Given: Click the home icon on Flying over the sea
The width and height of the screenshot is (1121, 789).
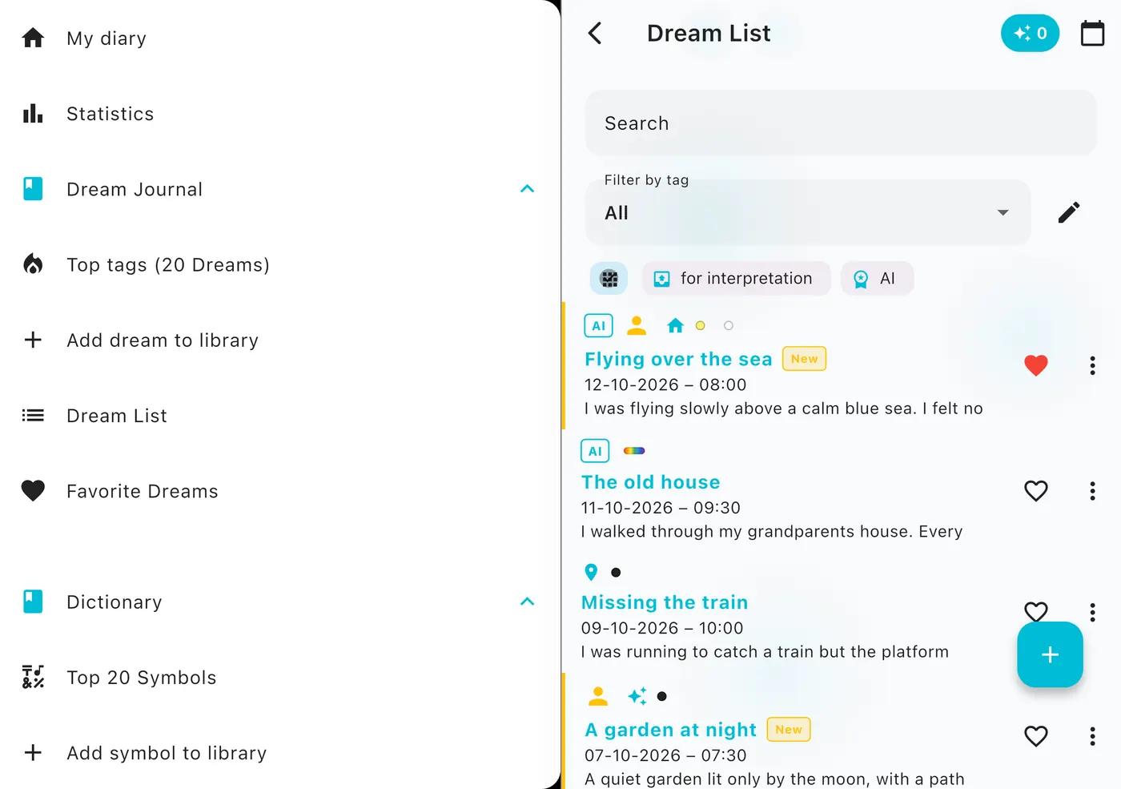Looking at the screenshot, I should [675, 325].
